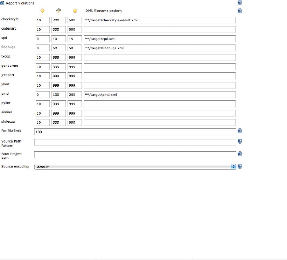
Task: Edit checkstyle sunny threshold value 10
Action: (42, 20)
